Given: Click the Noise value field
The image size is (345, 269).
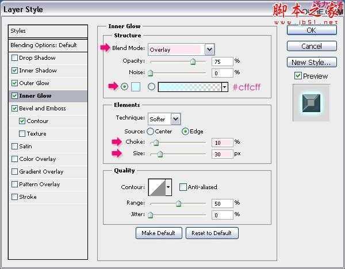Looking at the screenshot, I should coord(222,73).
